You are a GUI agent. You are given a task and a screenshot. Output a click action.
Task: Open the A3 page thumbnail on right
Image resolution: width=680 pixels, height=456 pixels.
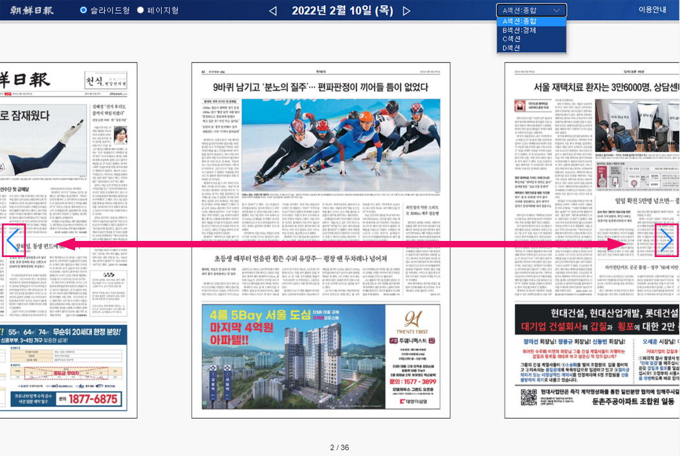[x=592, y=240]
